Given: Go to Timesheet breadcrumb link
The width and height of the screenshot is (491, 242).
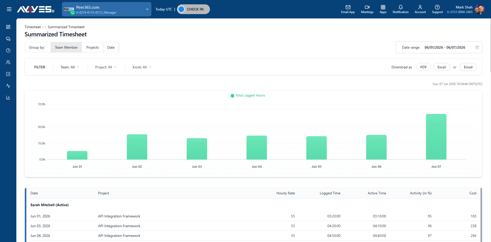Looking at the screenshot, I should (33, 27).
